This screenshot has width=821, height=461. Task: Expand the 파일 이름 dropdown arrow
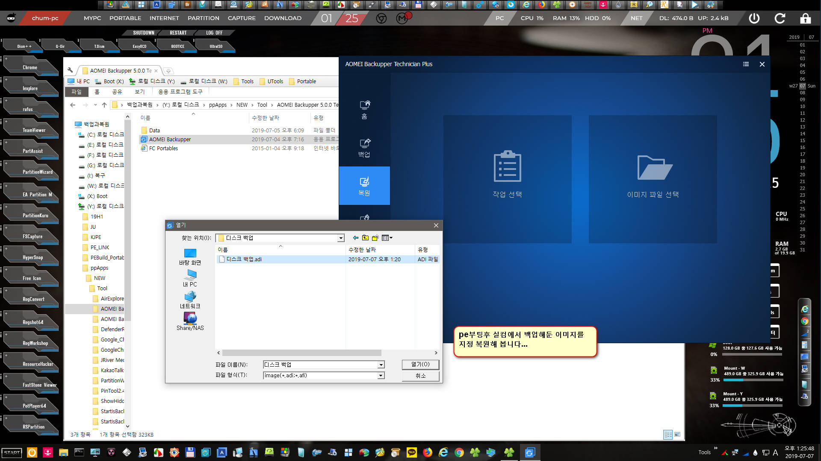381,365
